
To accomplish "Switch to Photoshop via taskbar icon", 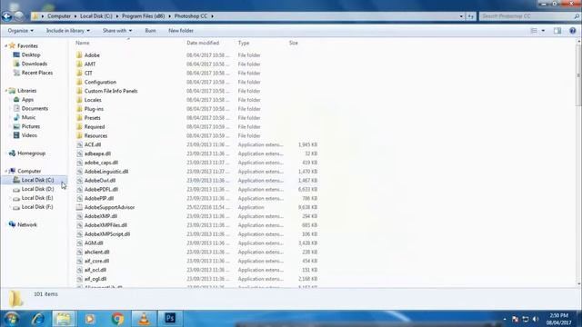I will pos(170,319).
